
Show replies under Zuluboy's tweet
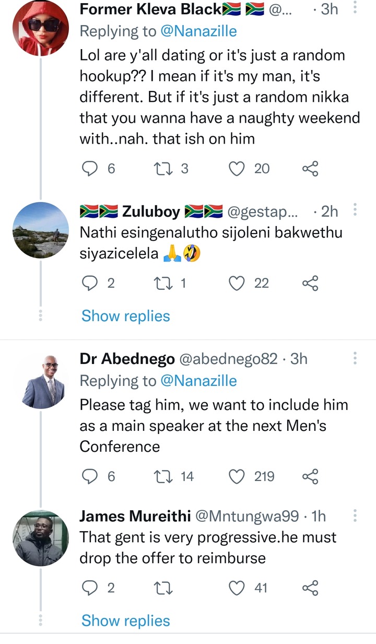(126, 316)
